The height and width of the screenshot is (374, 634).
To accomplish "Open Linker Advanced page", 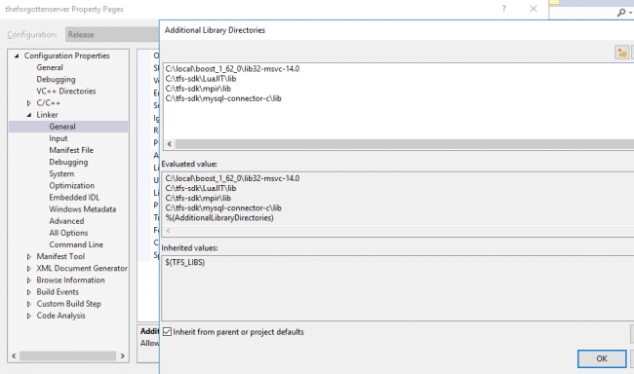I will tap(66, 221).
